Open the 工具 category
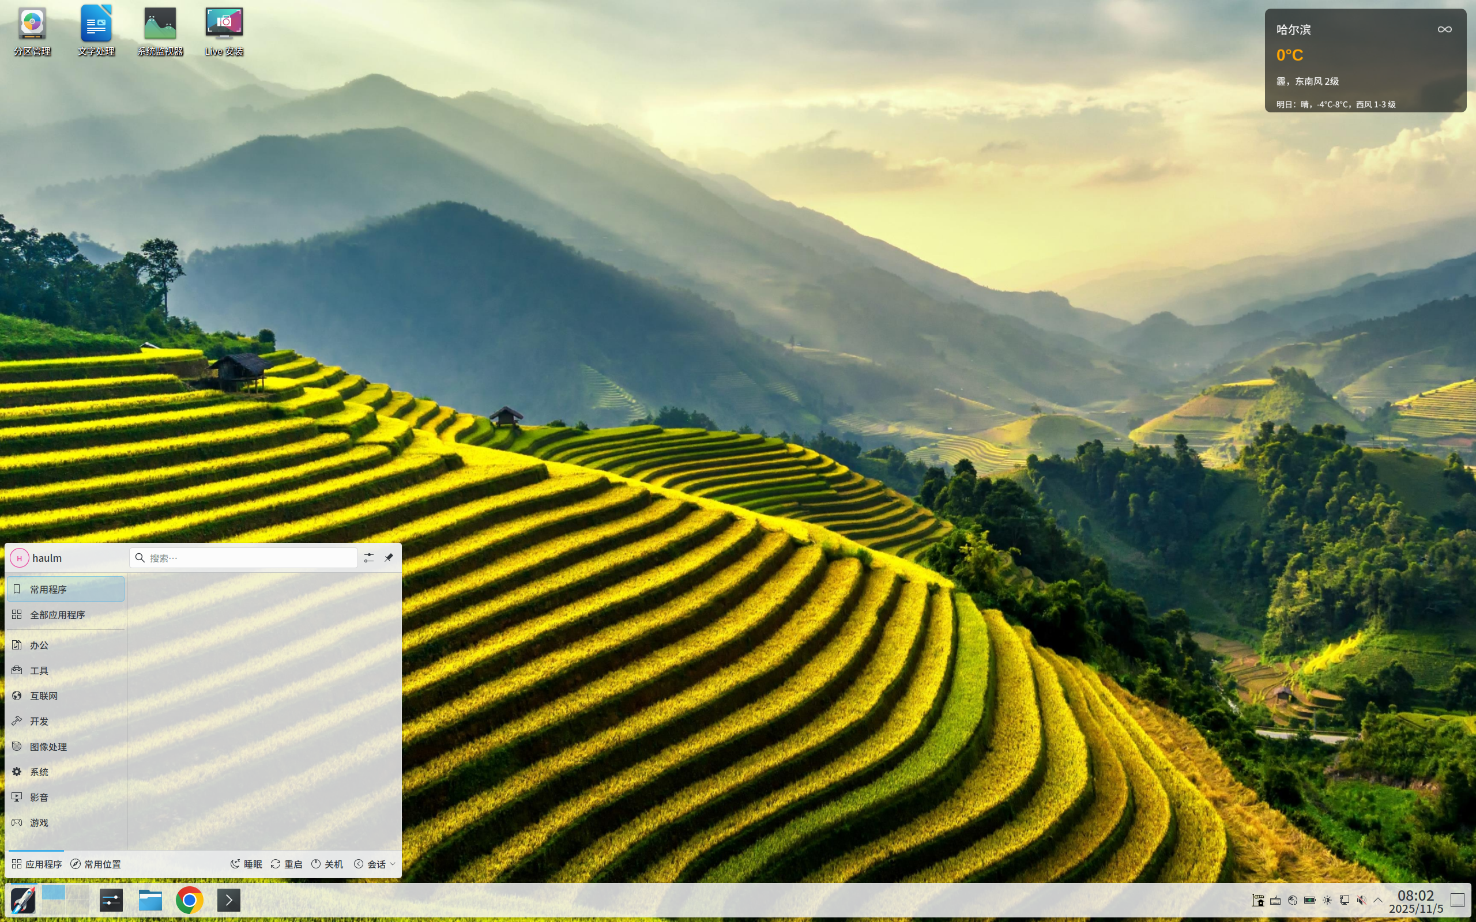 (x=66, y=671)
